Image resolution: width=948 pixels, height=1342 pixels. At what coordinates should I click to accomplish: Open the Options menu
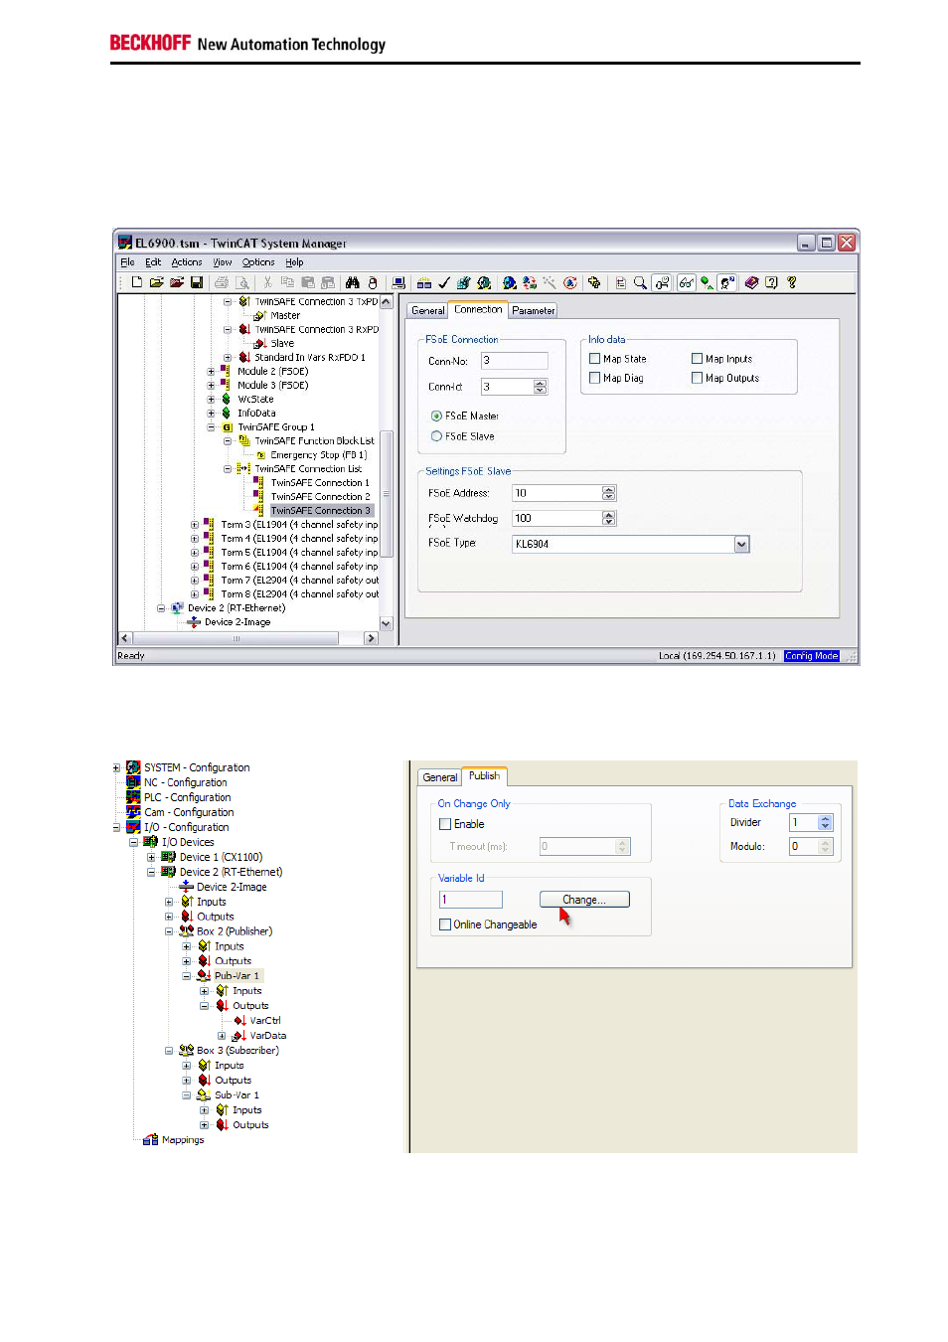coord(258,262)
